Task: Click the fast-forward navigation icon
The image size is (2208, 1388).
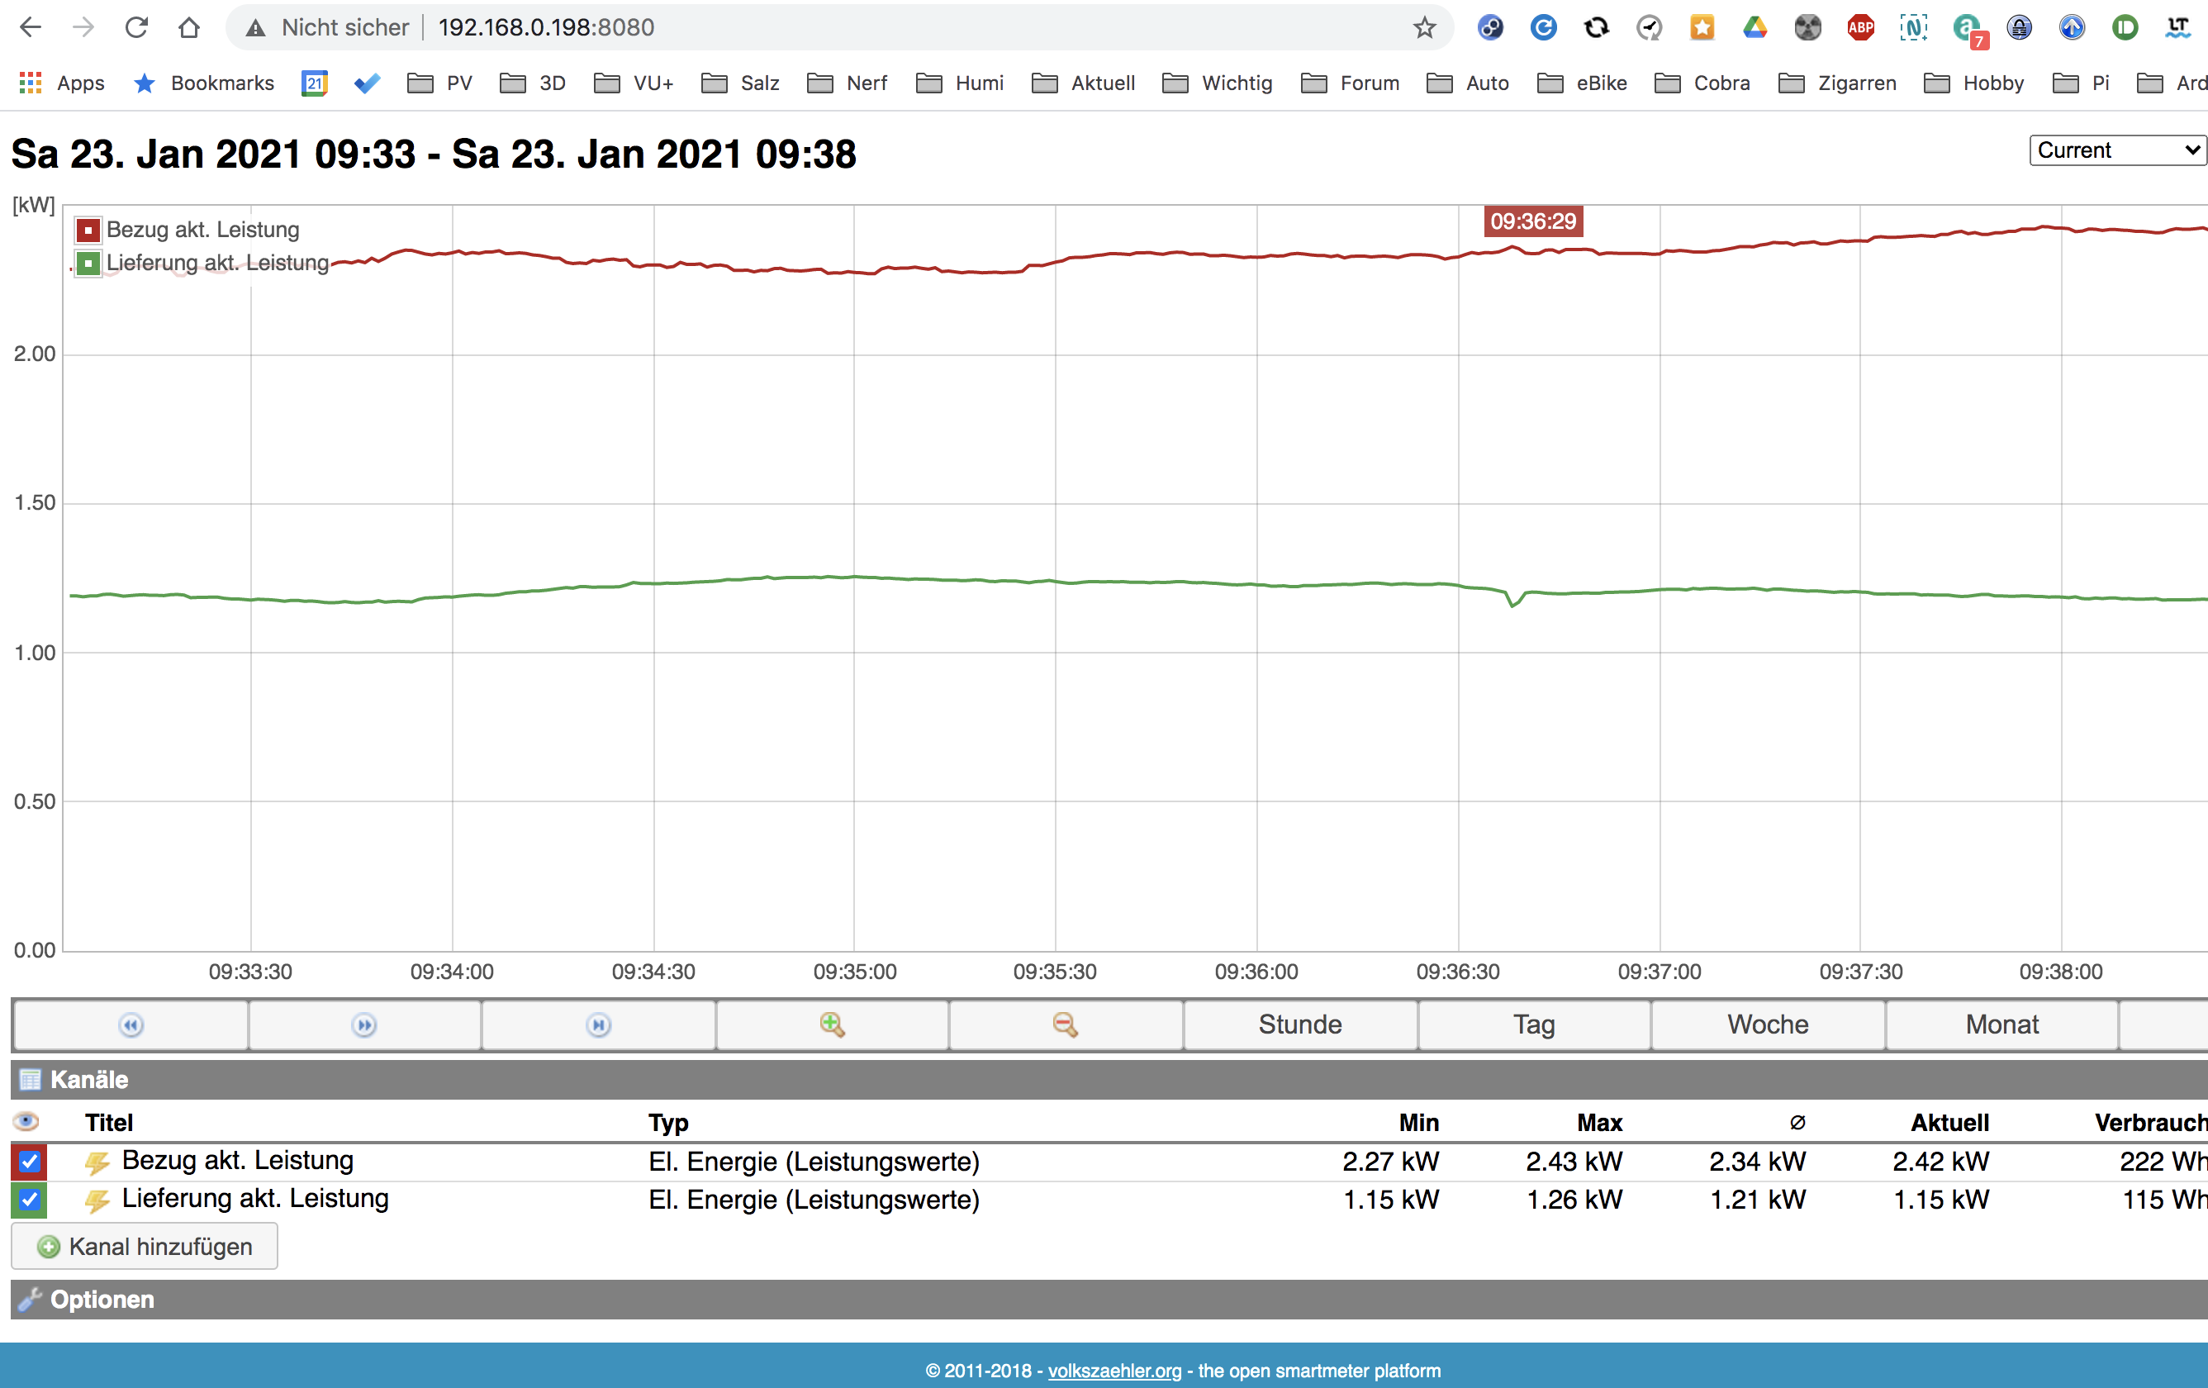Action: coord(364,1024)
